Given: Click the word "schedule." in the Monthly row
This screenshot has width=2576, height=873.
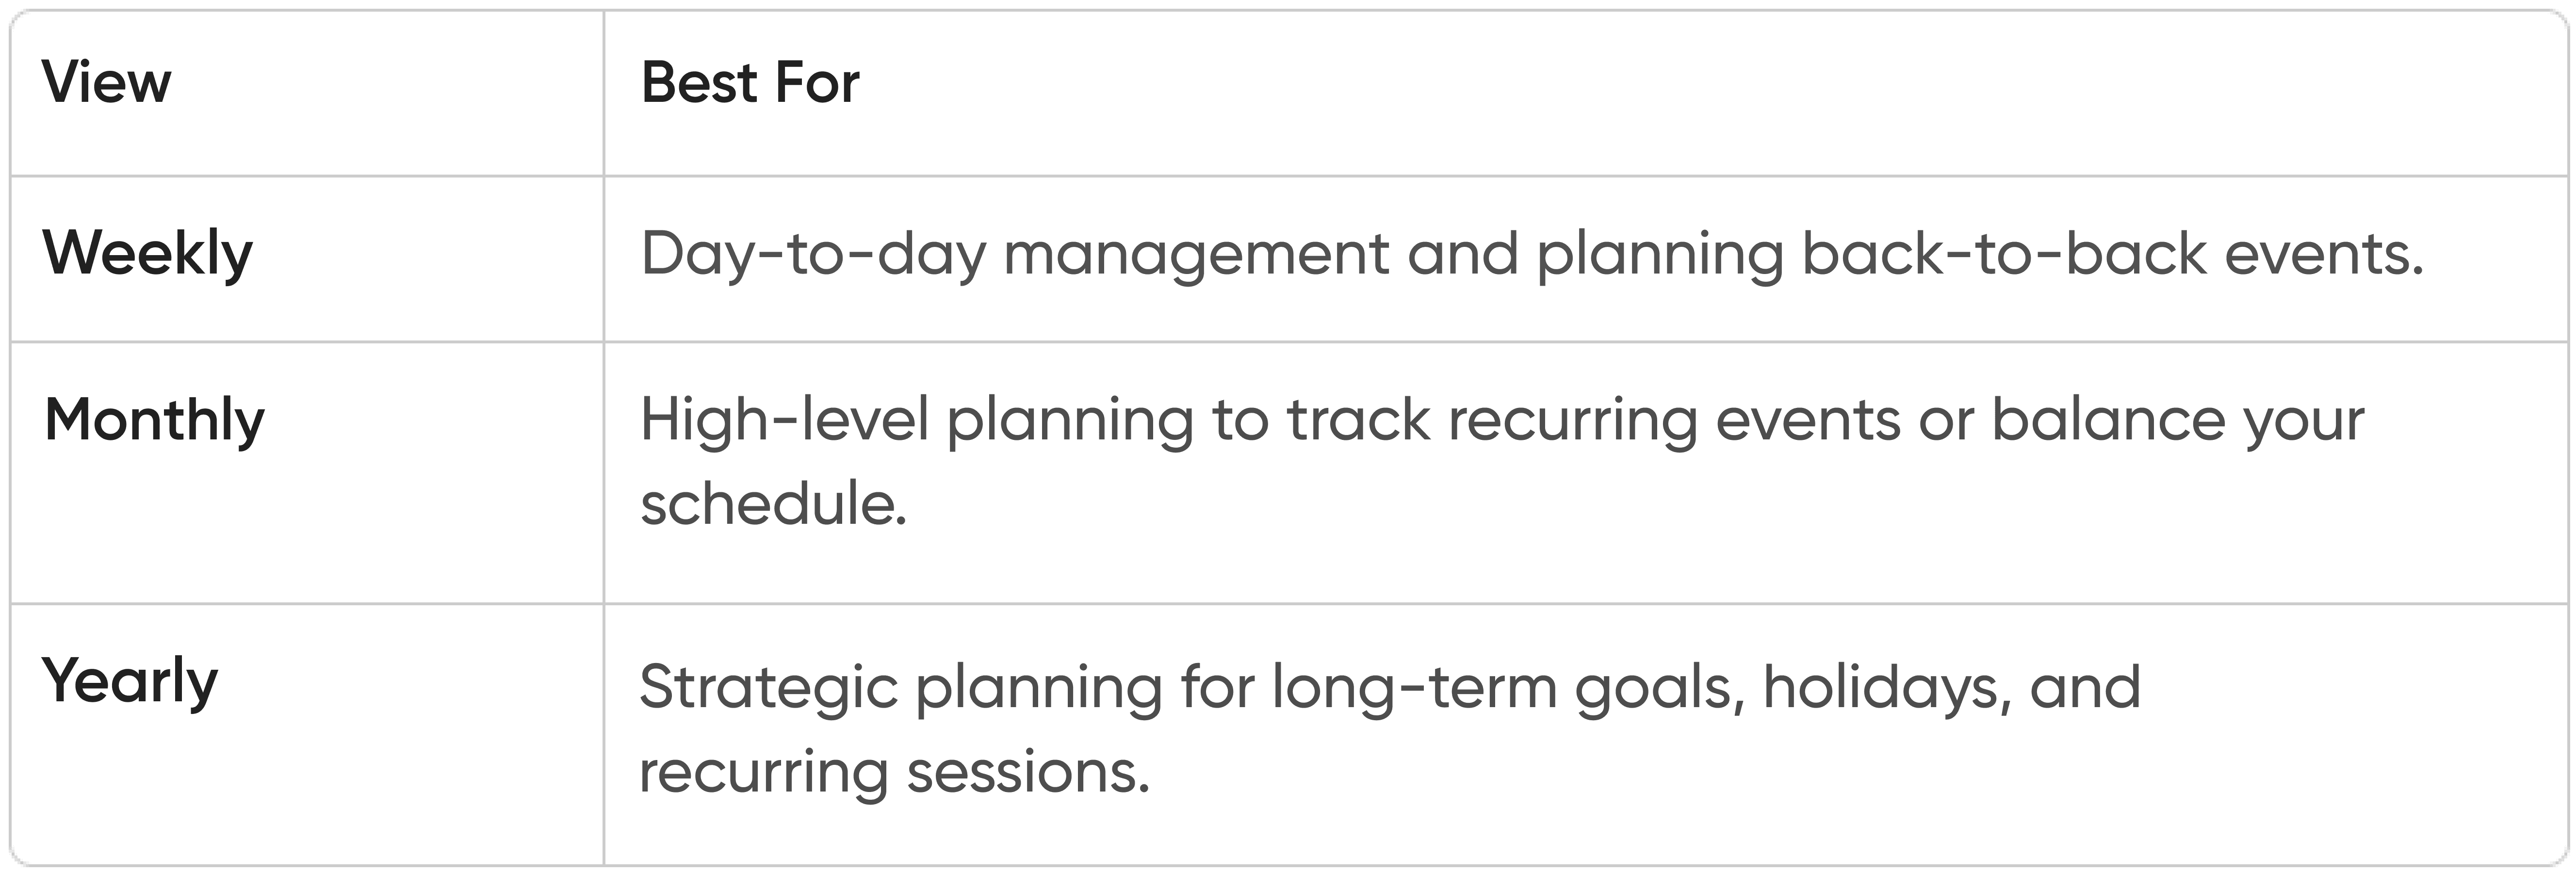Looking at the screenshot, I should coord(773,503).
